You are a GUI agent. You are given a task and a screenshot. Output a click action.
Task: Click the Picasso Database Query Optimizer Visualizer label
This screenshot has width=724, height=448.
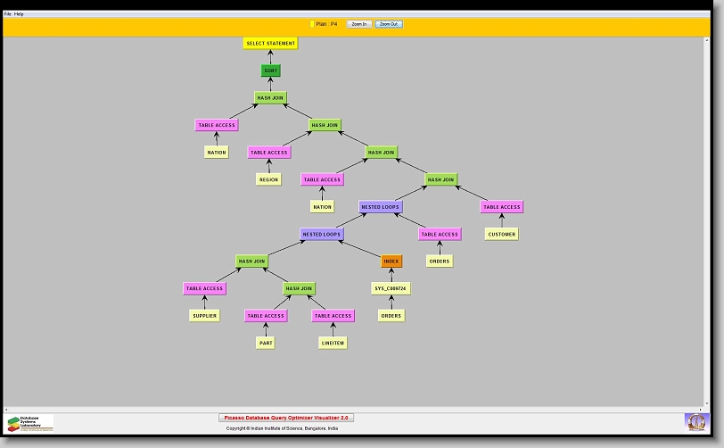286,417
